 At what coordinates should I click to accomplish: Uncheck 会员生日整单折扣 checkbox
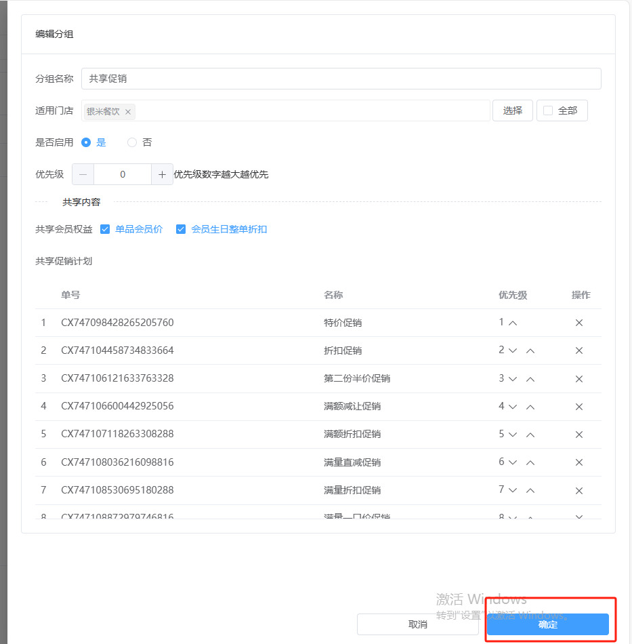pyautogui.click(x=181, y=229)
